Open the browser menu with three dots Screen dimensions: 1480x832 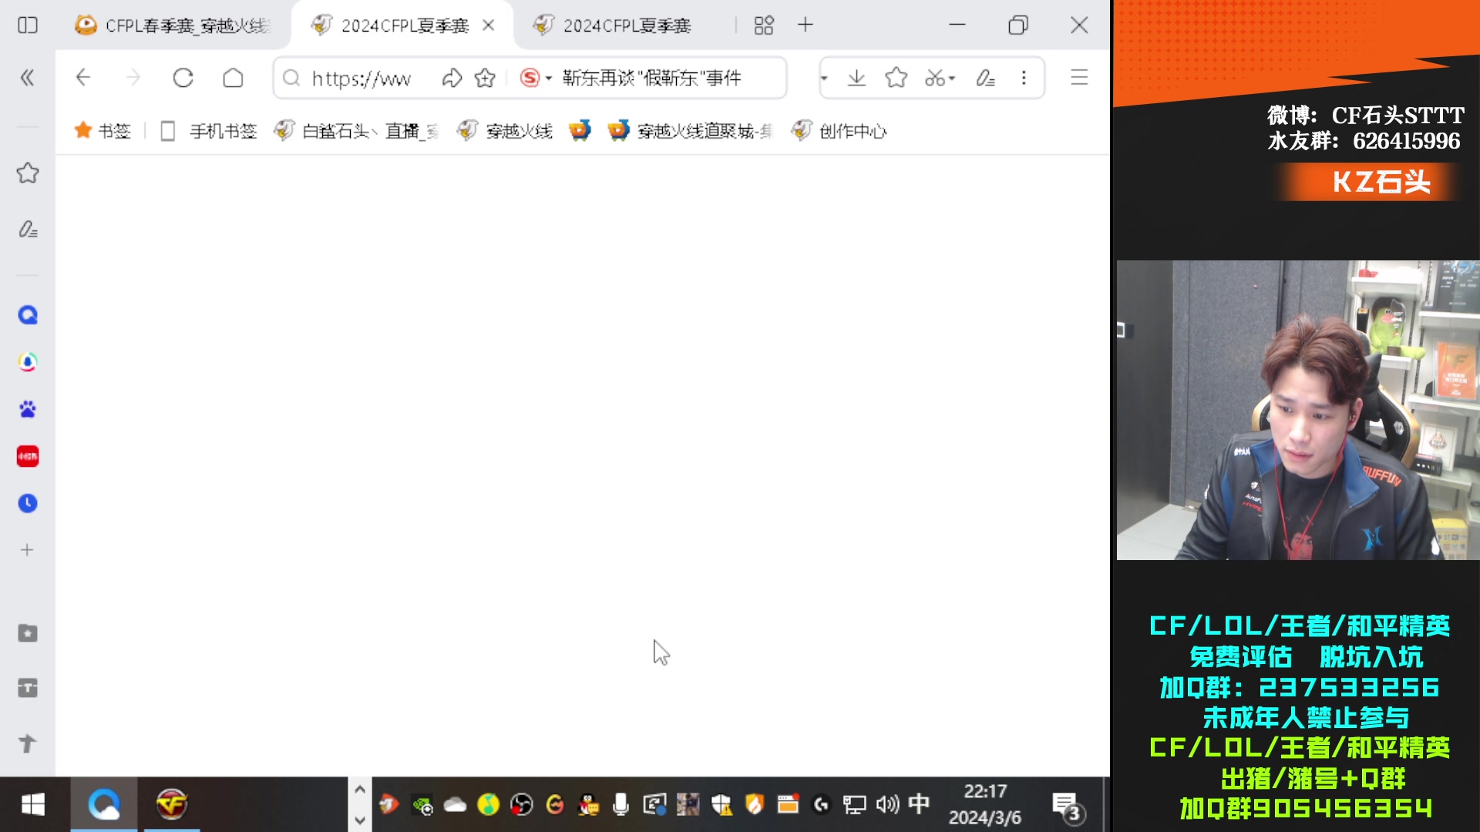point(1024,78)
